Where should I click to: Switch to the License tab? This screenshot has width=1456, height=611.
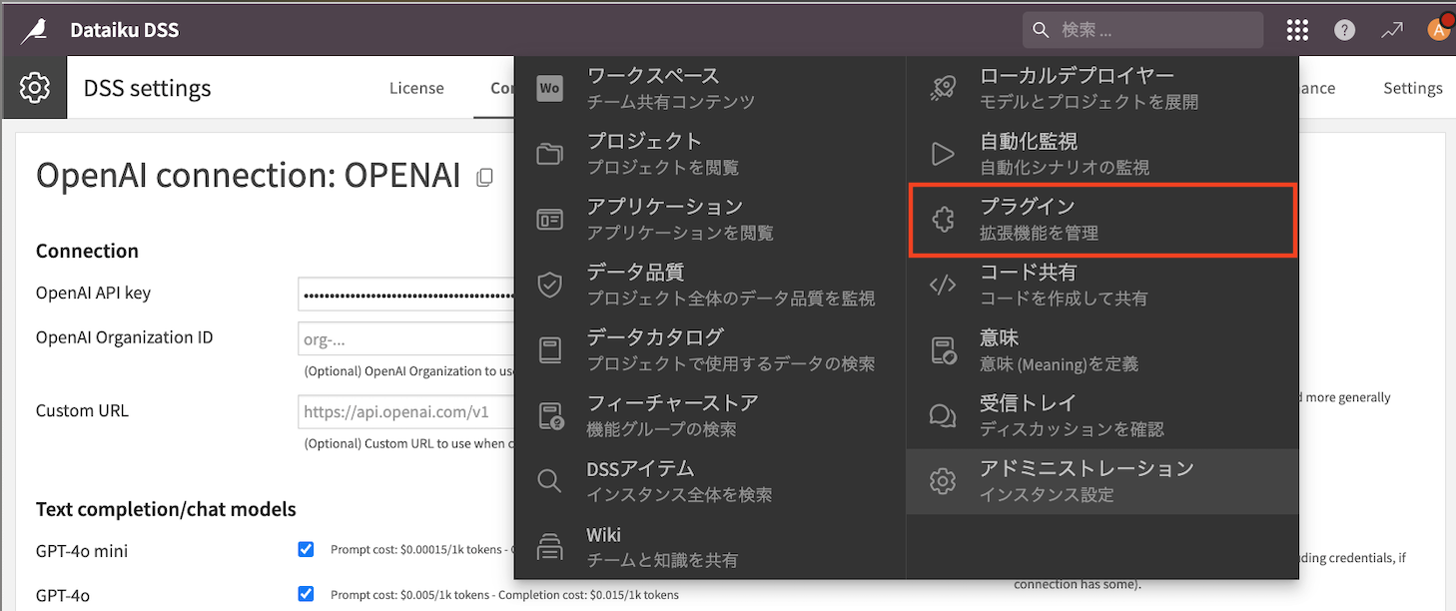point(416,88)
